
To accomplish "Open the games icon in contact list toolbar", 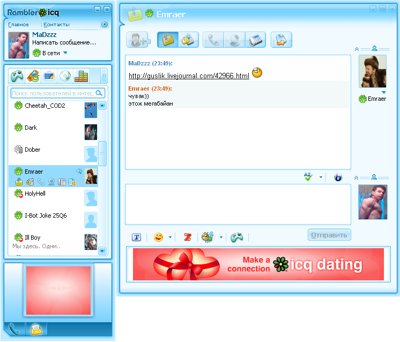I will point(17,76).
